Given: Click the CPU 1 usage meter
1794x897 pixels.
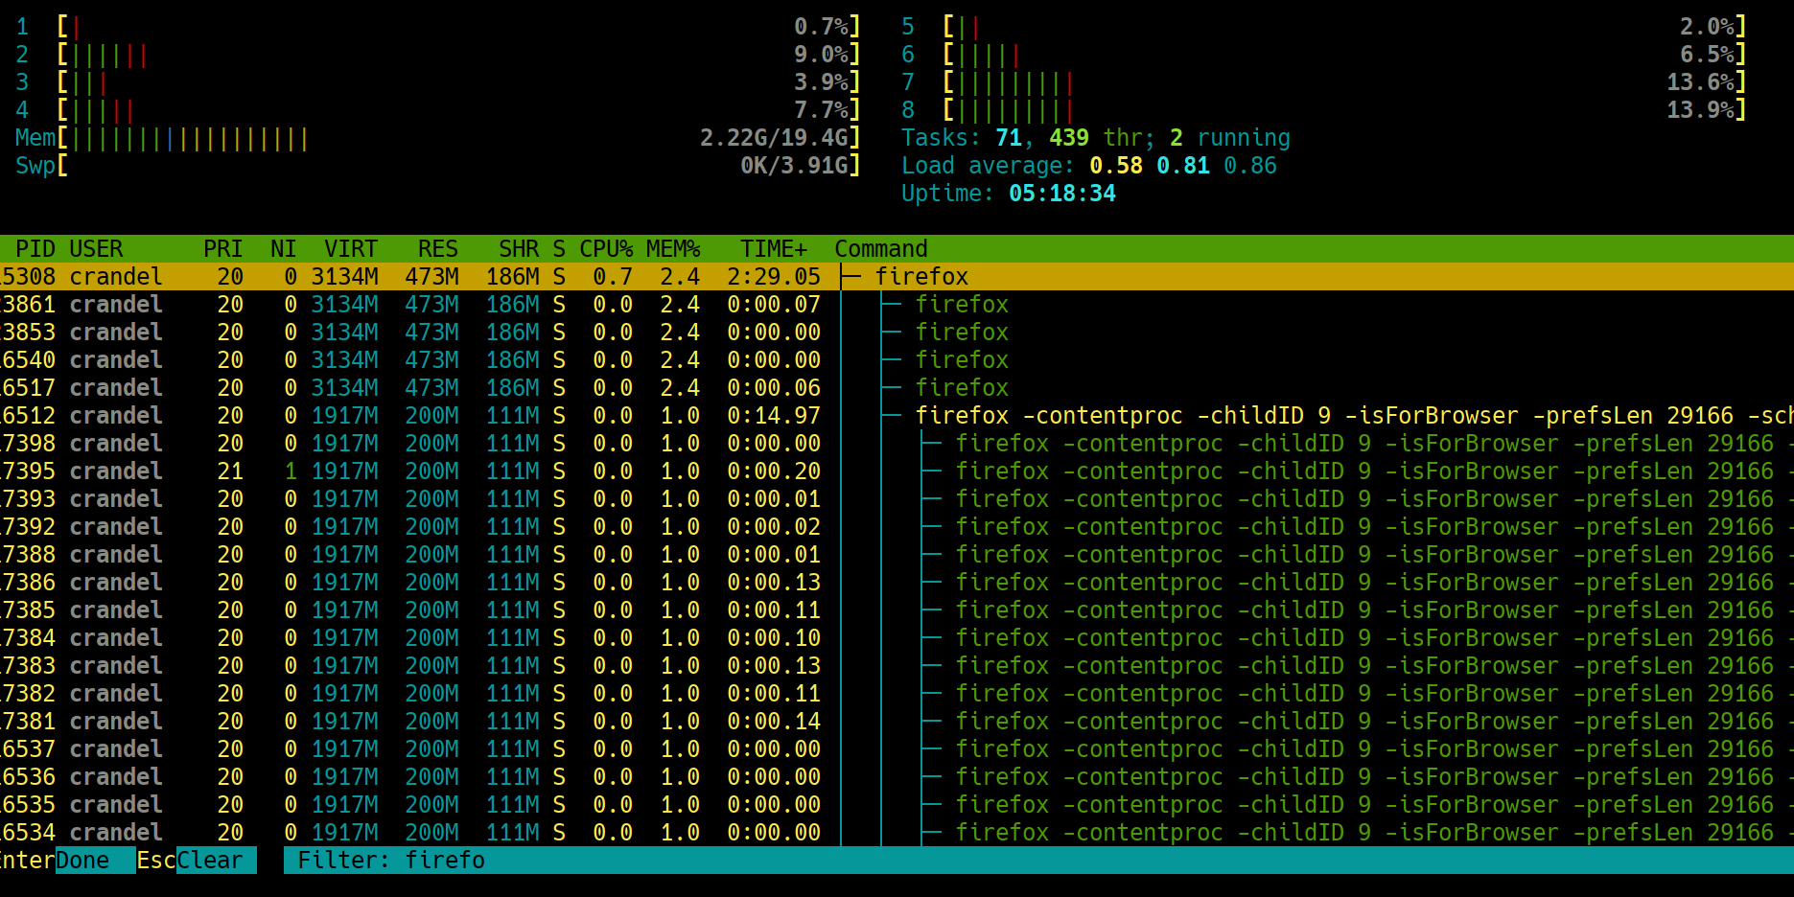Looking at the screenshot, I should tap(438, 27).
